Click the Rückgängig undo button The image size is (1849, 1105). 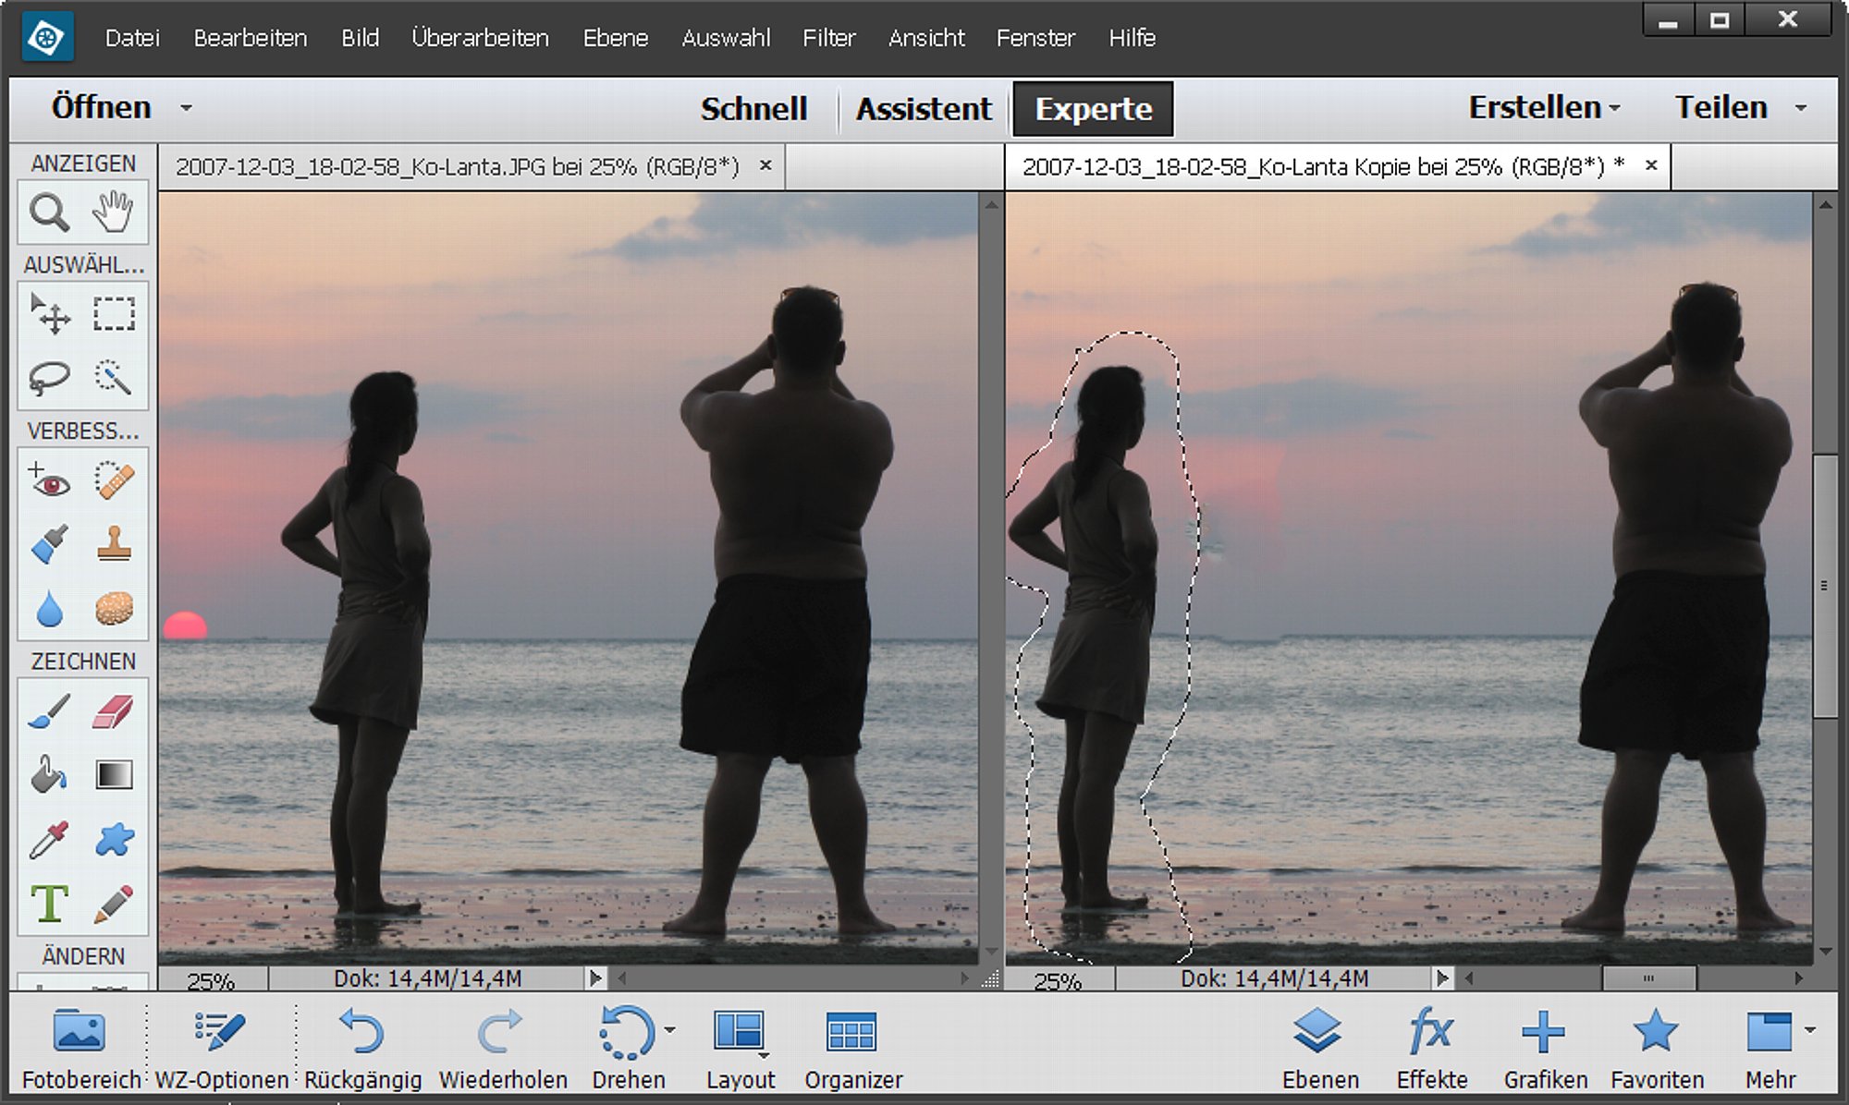[362, 1049]
